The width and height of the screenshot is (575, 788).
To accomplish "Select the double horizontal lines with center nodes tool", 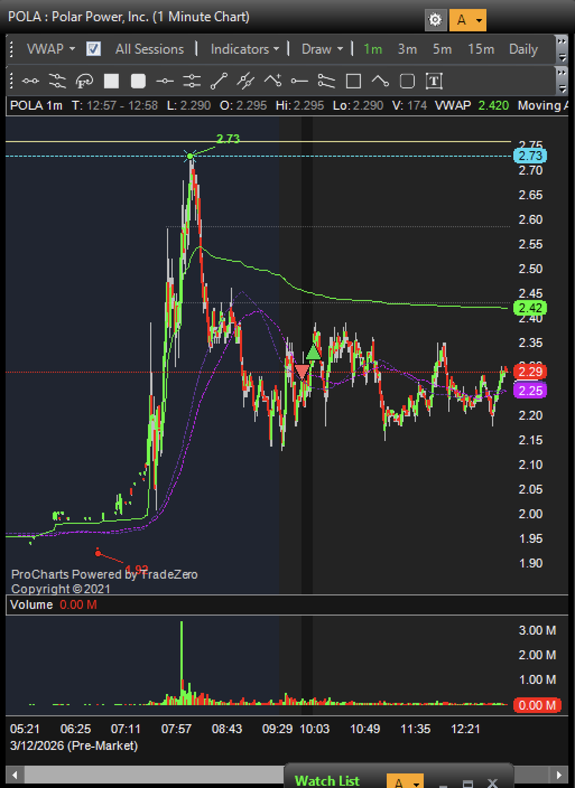I will tap(191, 81).
